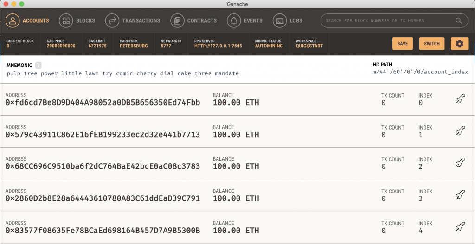Minimize Ganache window with yellow button
Image resolution: width=475 pixels, height=244 pixels.
coord(13,4)
